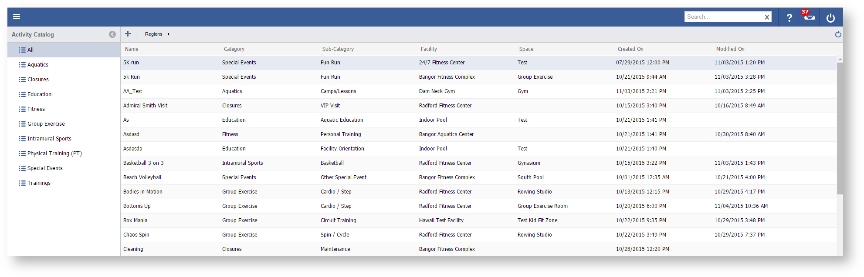Clear the search box with X
Viewport: 864px width, 277px height.
click(x=767, y=17)
